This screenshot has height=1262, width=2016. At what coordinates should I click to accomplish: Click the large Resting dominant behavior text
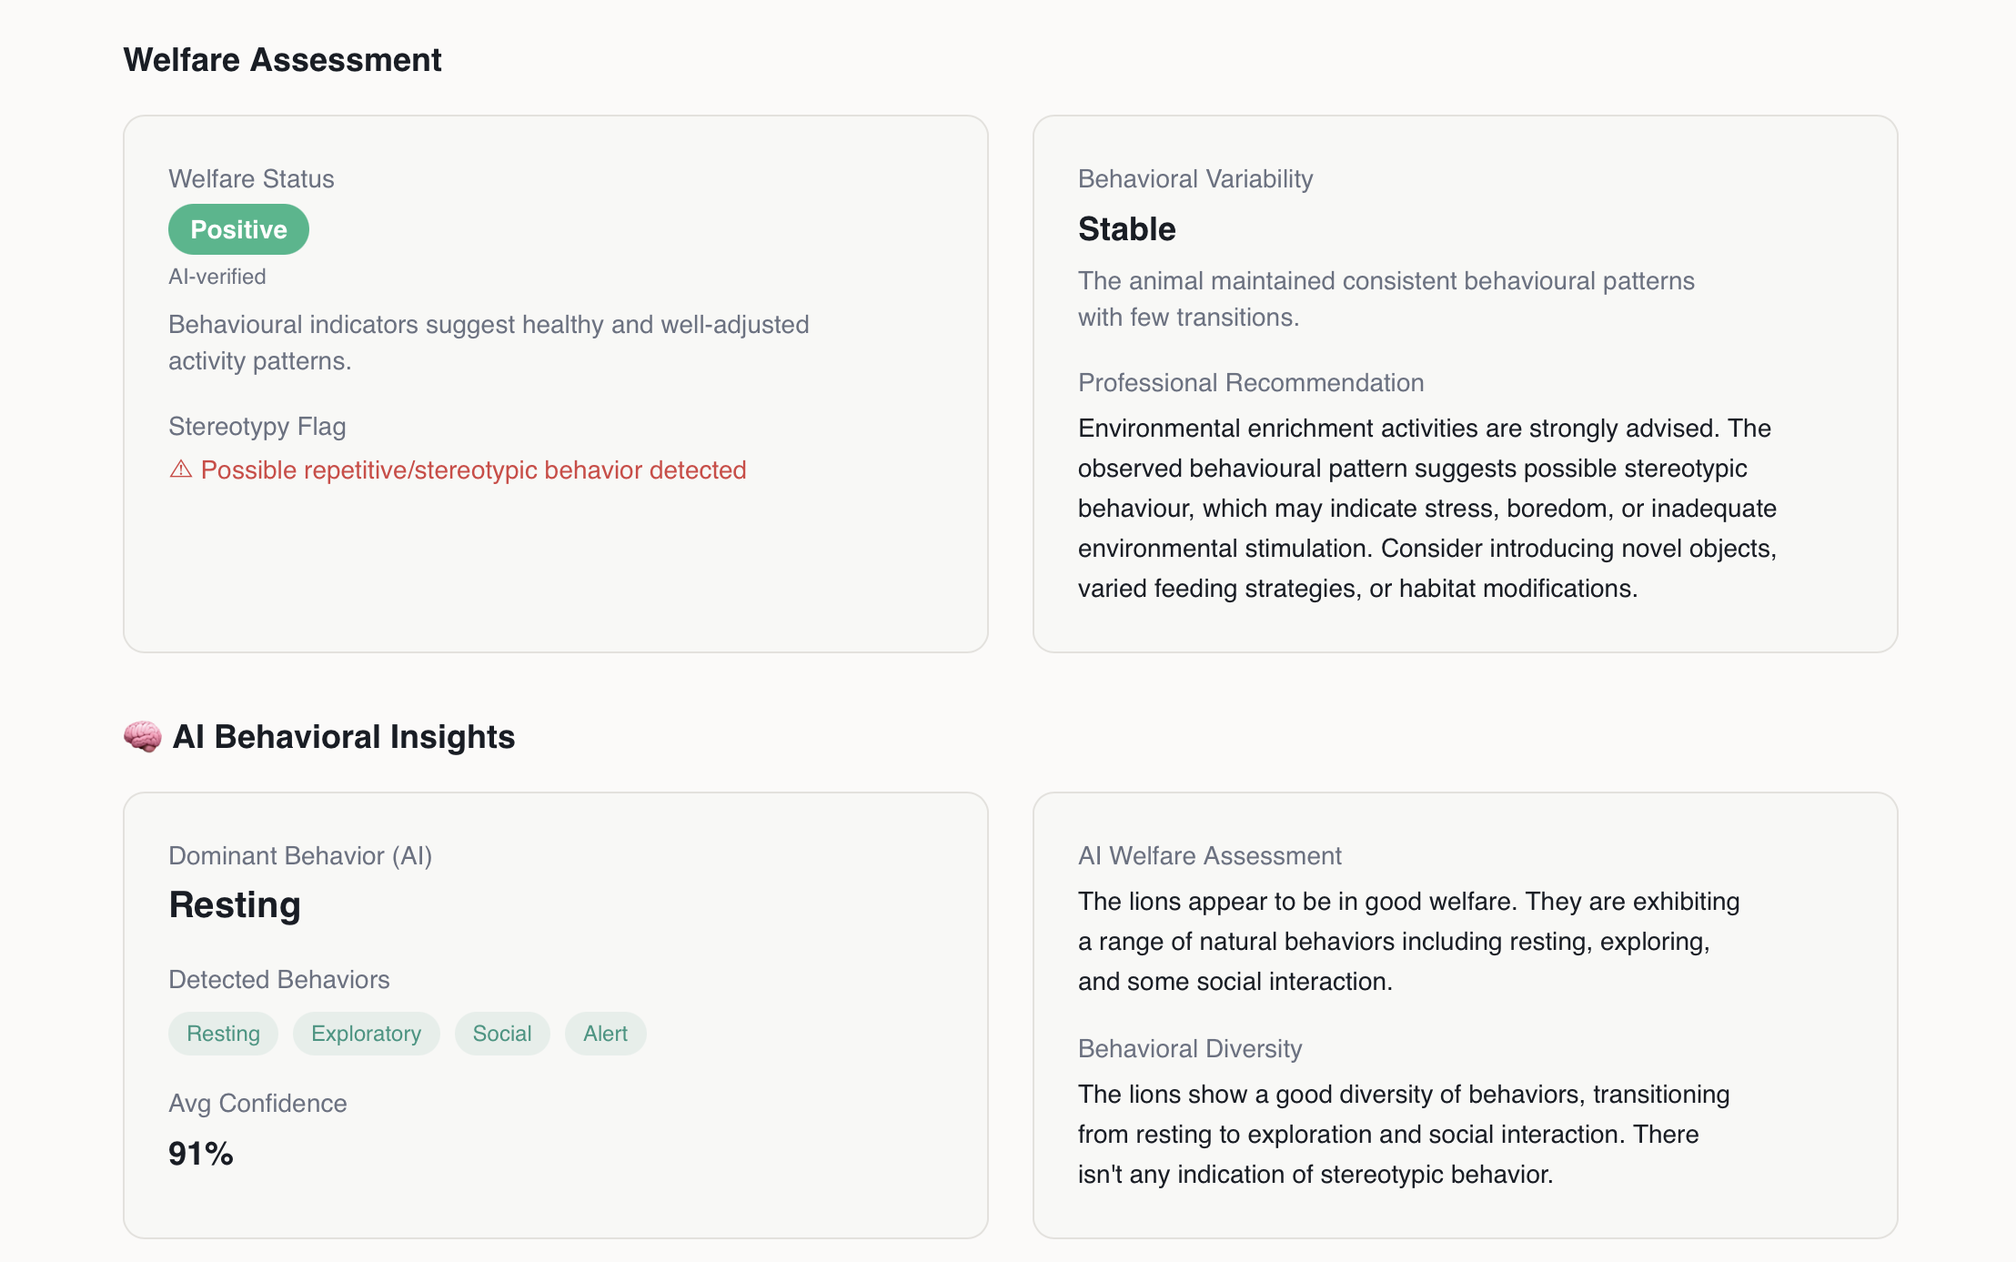[x=235, y=905]
